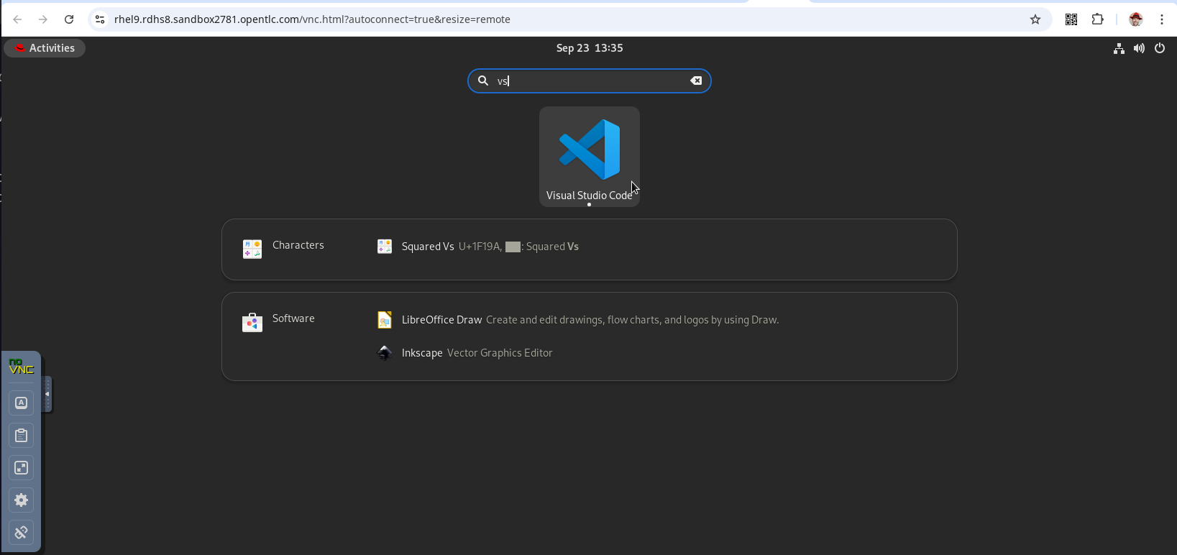The width and height of the screenshot is (1177, 555).
Task: Click the Squared Vs result icon
Action: (x=385, y=247)
